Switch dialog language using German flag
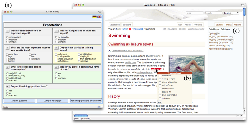The width and height of the screenshot is (249, 125). (95, 17)
